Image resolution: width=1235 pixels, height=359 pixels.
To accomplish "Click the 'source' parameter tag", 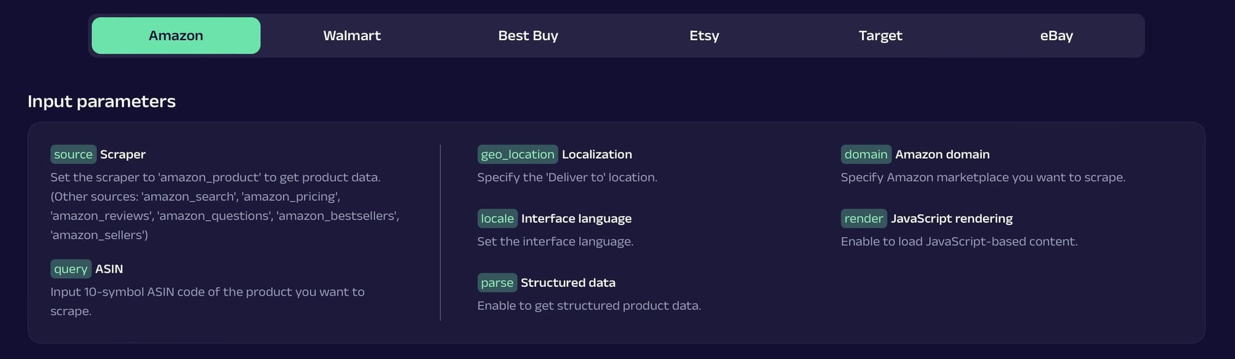I will coord(73,154).
